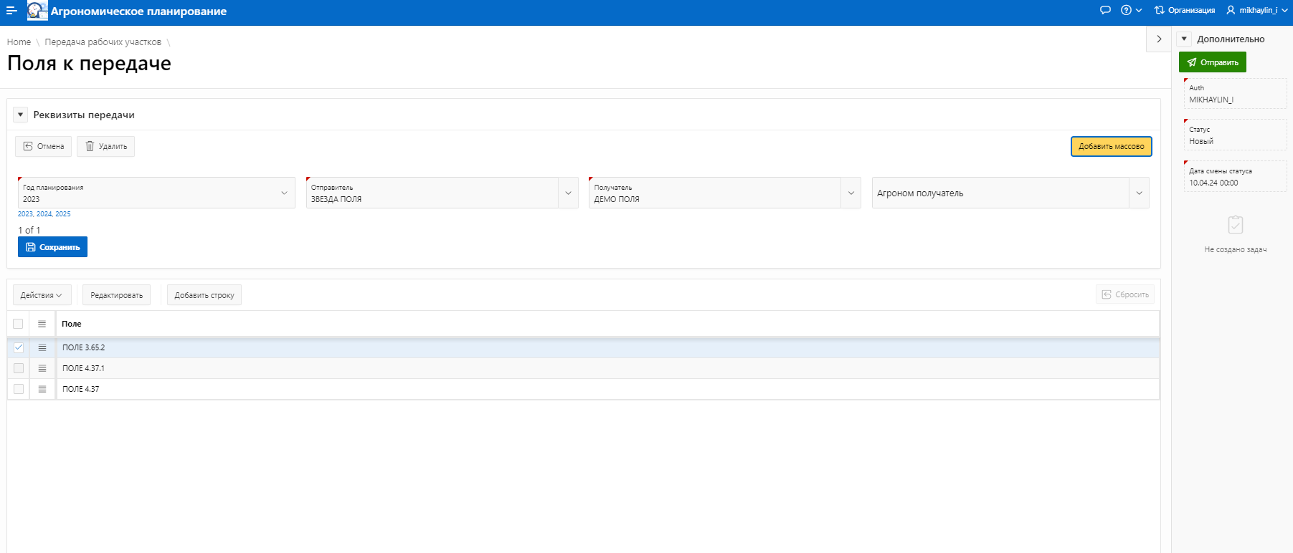Collapse the Реквизиты передачи section
Screen dimensions: 1293x553
21,115
